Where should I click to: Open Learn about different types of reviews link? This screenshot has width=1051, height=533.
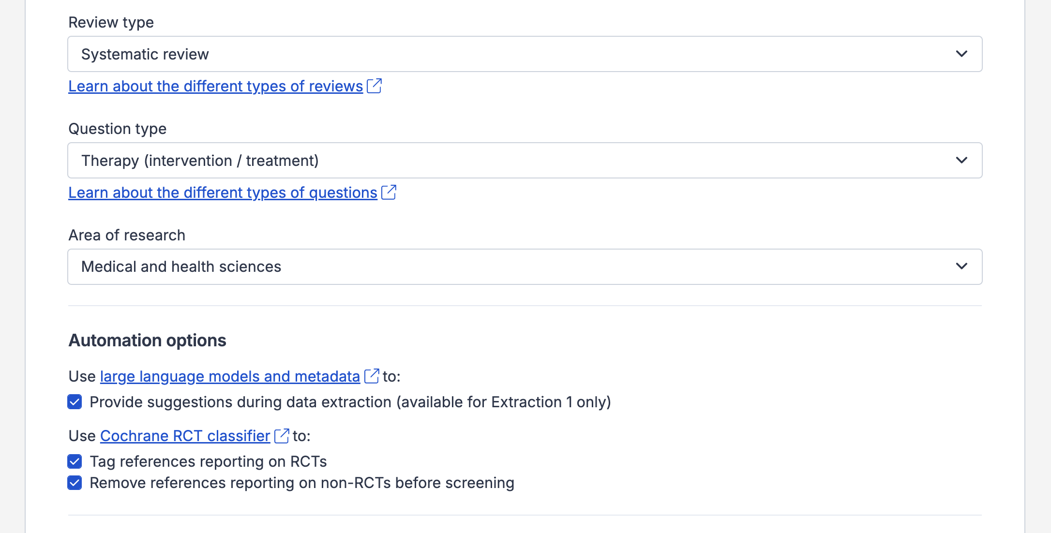215,86
